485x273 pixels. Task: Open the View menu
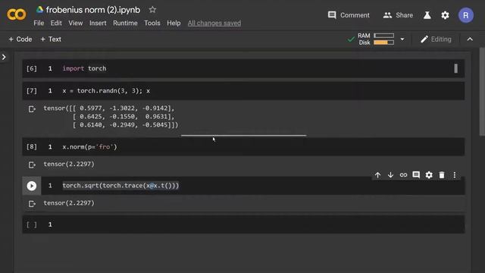[x=76, y=24]
